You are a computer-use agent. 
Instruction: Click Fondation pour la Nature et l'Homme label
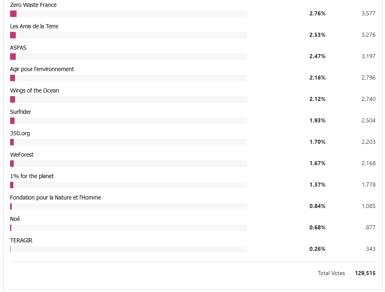pos(55,198)
